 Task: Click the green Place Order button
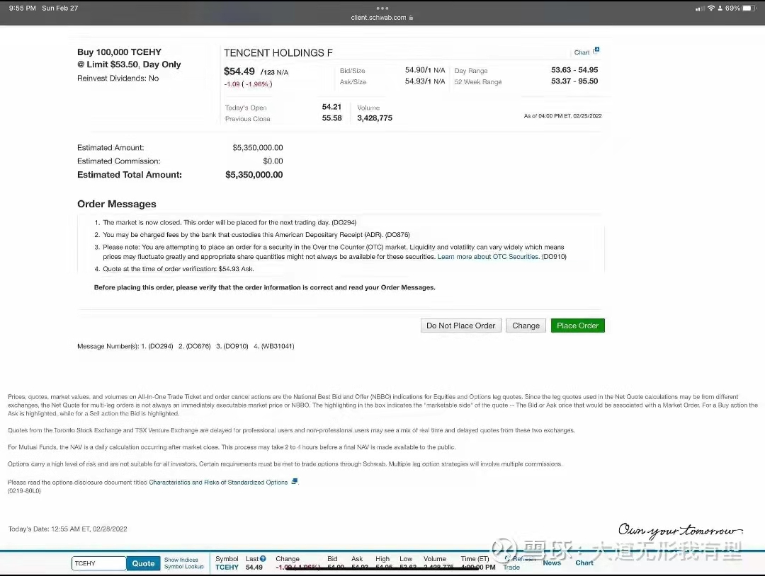pyautogui.click(x=577, y=326)
